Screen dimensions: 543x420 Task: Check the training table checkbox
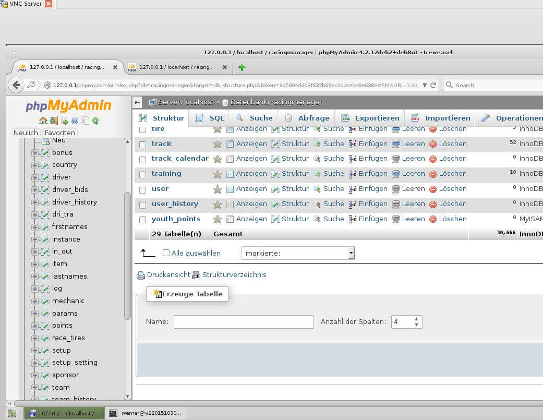(x=142, y=174)
